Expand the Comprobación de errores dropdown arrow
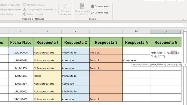The width and height of the screenshot is (187, 105). [x=56, y=9]
